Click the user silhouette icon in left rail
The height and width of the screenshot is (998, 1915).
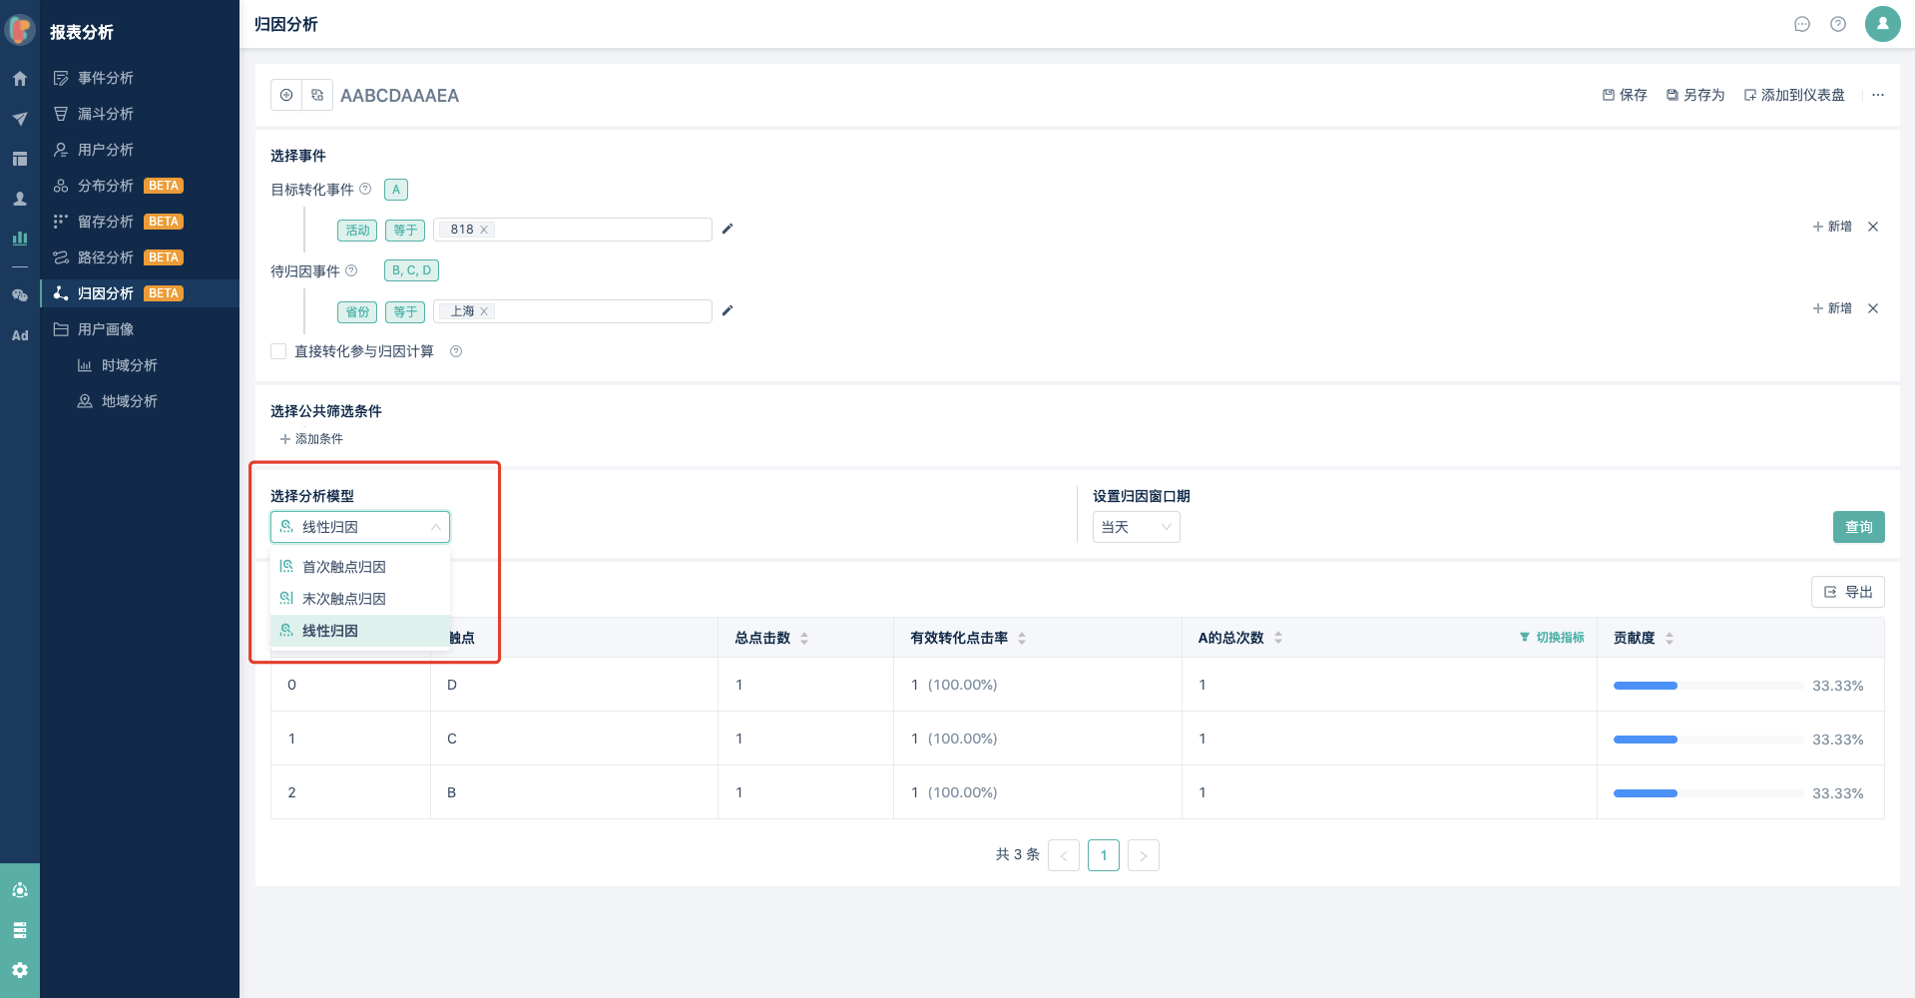(x=20, y=199)
